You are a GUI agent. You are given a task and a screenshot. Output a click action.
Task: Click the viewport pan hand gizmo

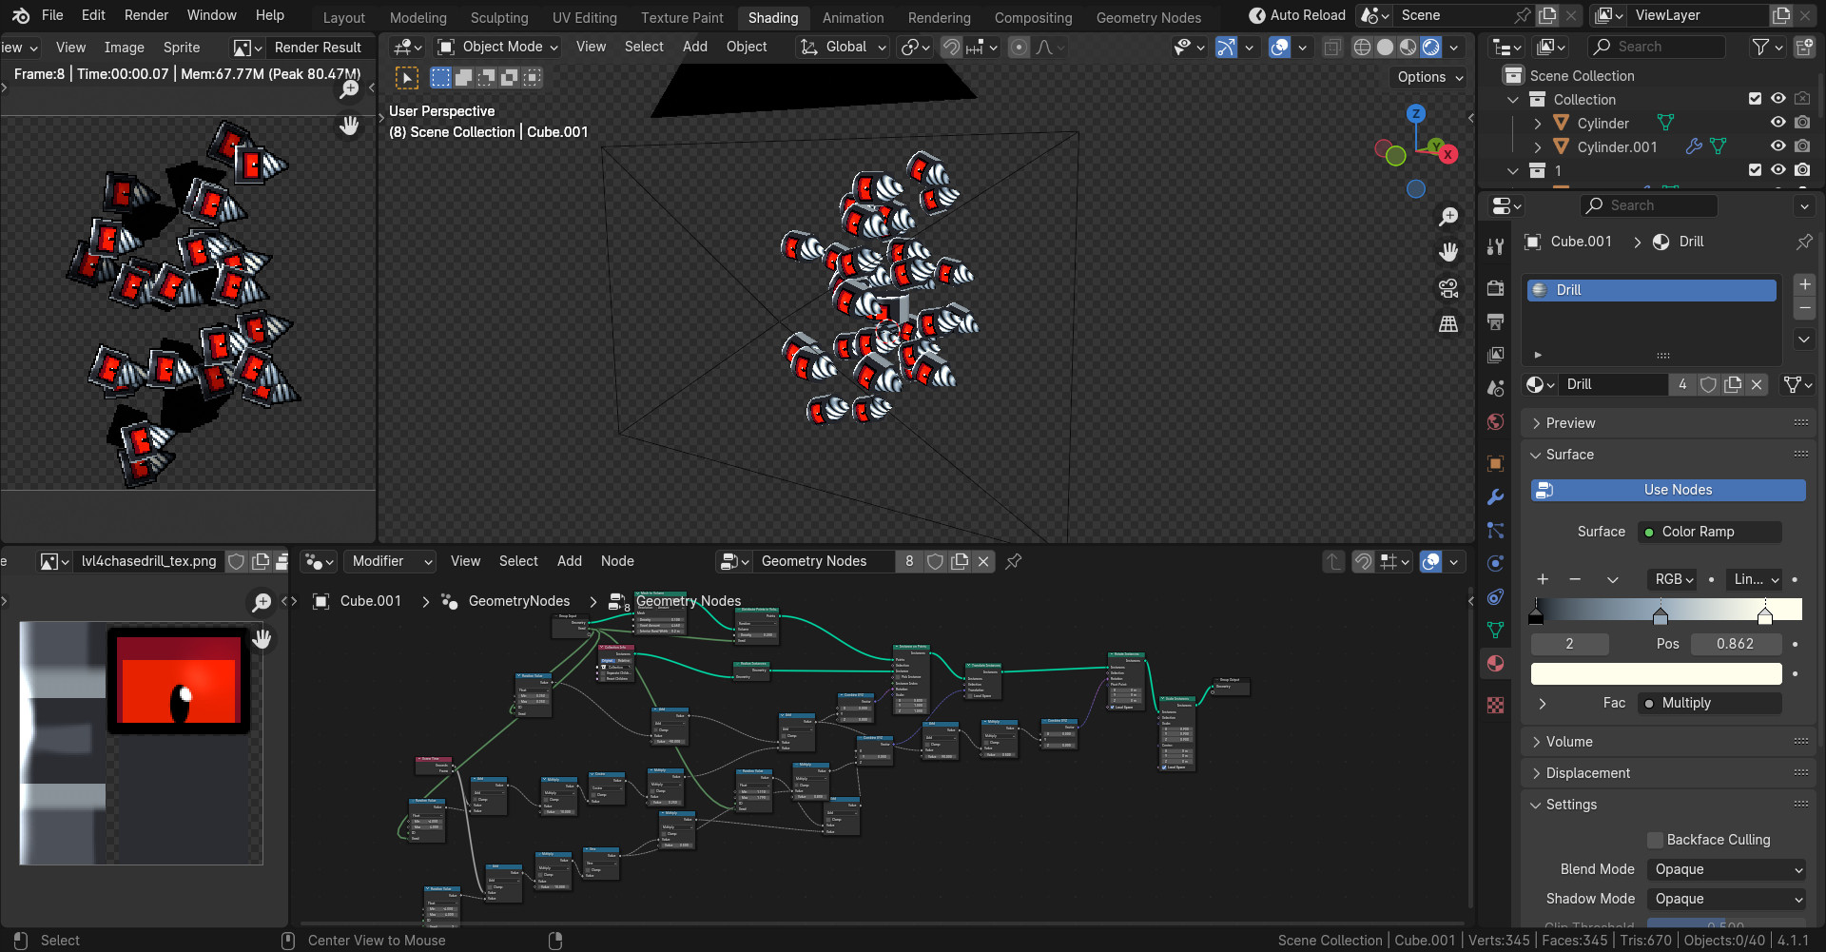[1448, 252]
